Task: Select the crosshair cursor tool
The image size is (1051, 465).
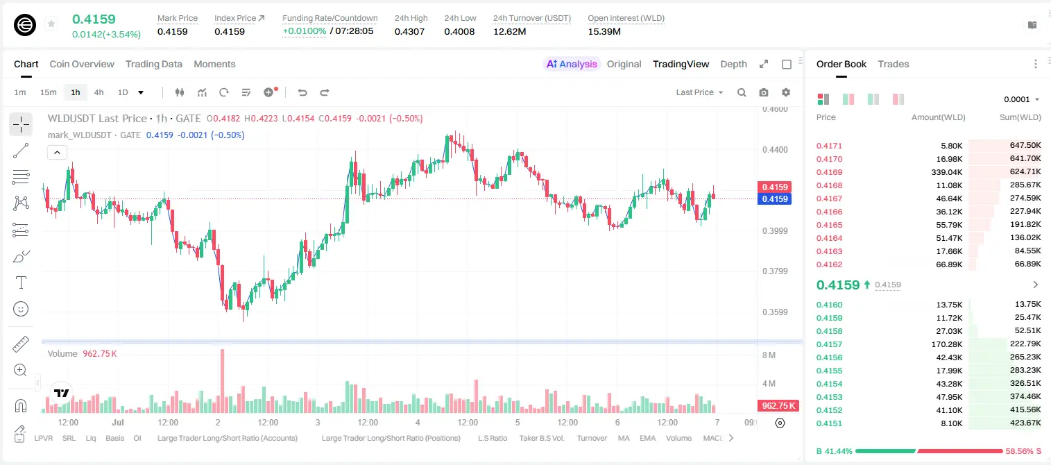Action: [x=21, y=124]
